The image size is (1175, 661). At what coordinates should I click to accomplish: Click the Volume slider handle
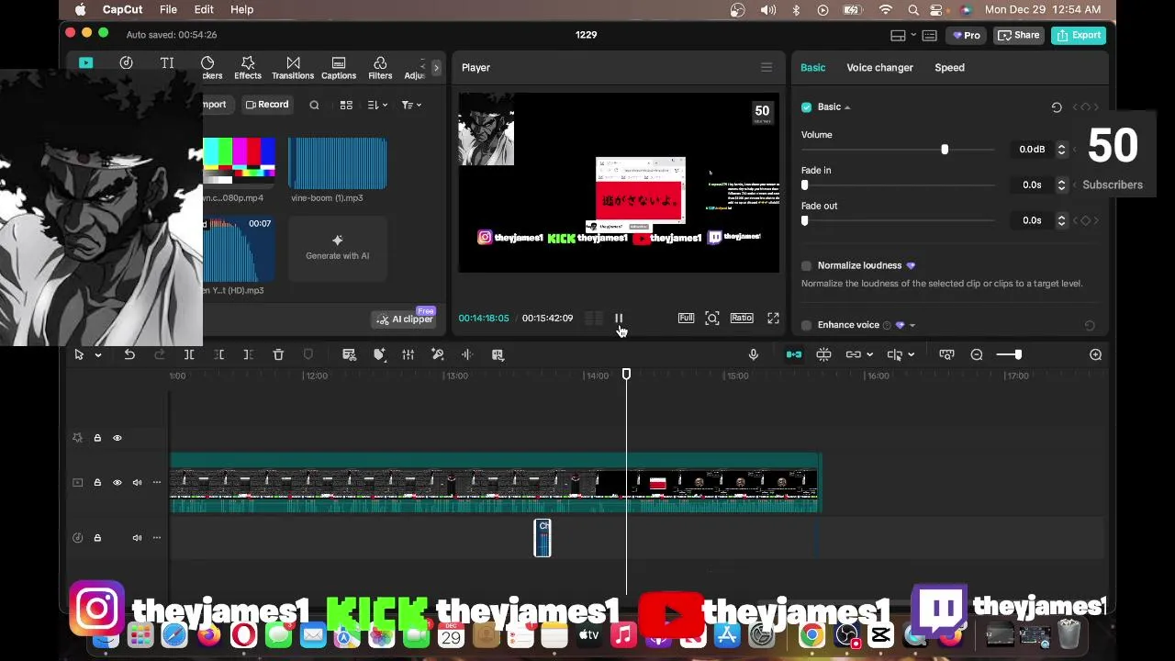945,149
